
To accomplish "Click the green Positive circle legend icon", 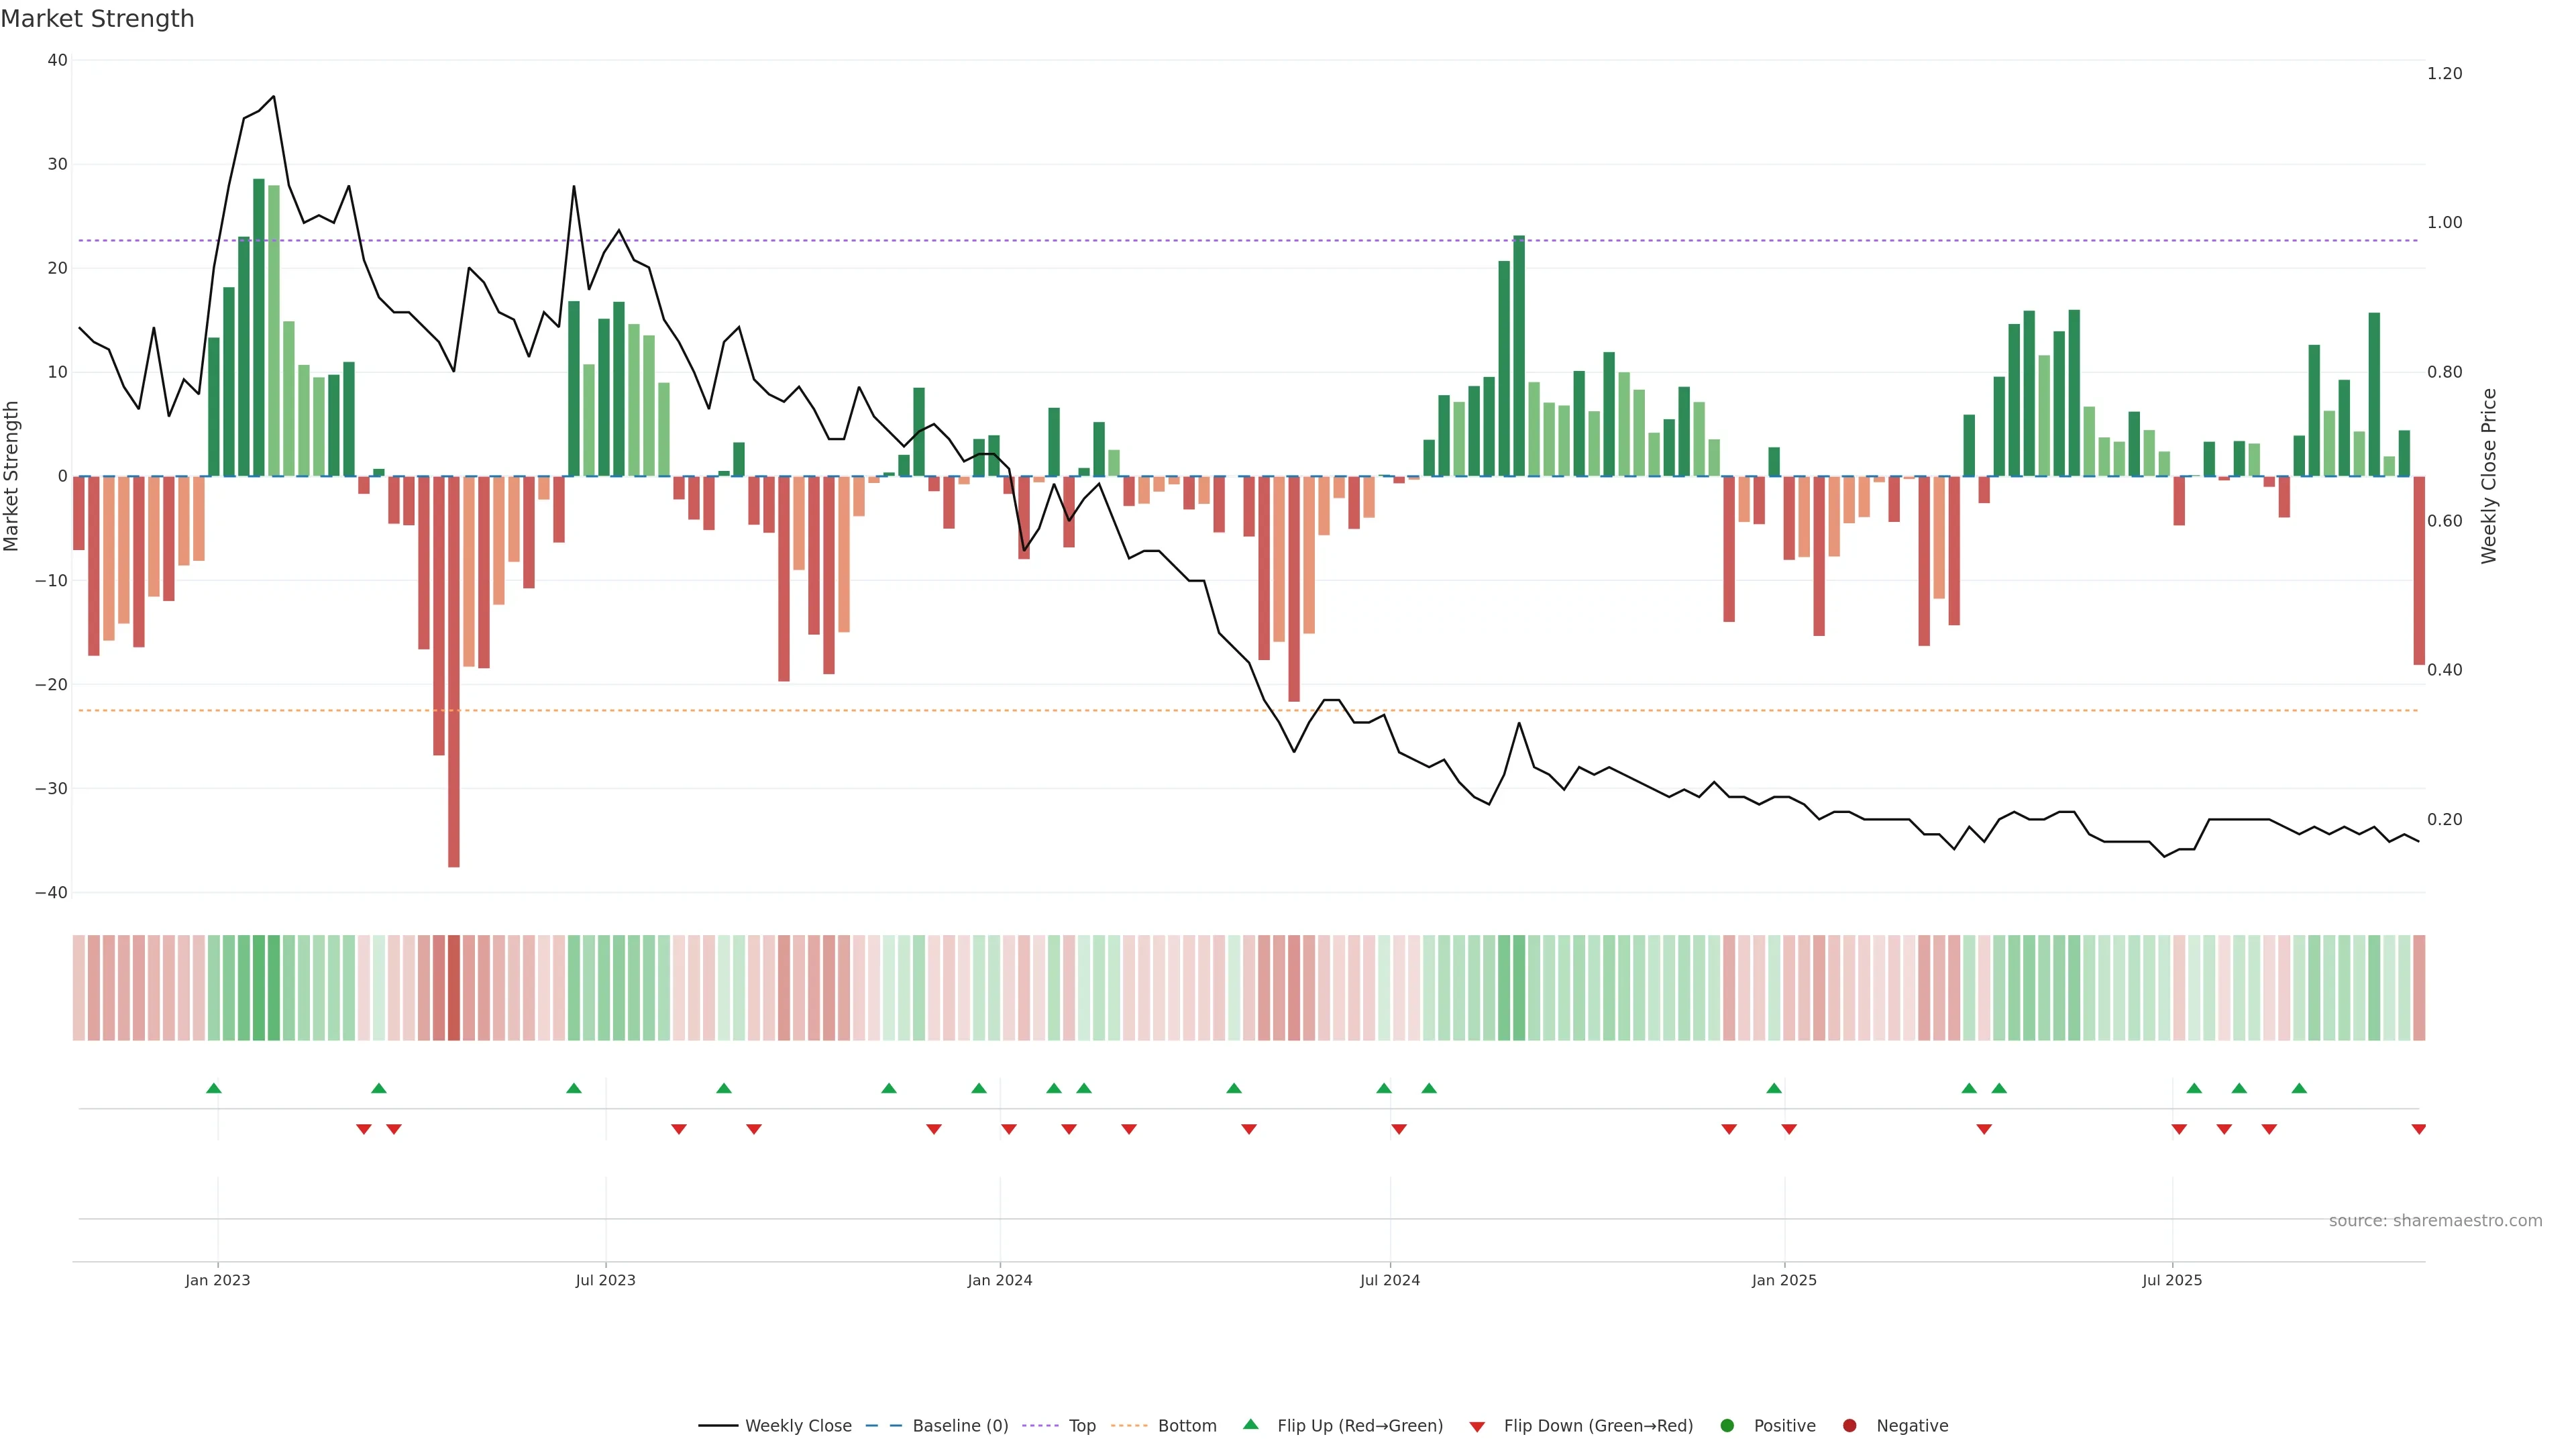I will 1727,1426.
